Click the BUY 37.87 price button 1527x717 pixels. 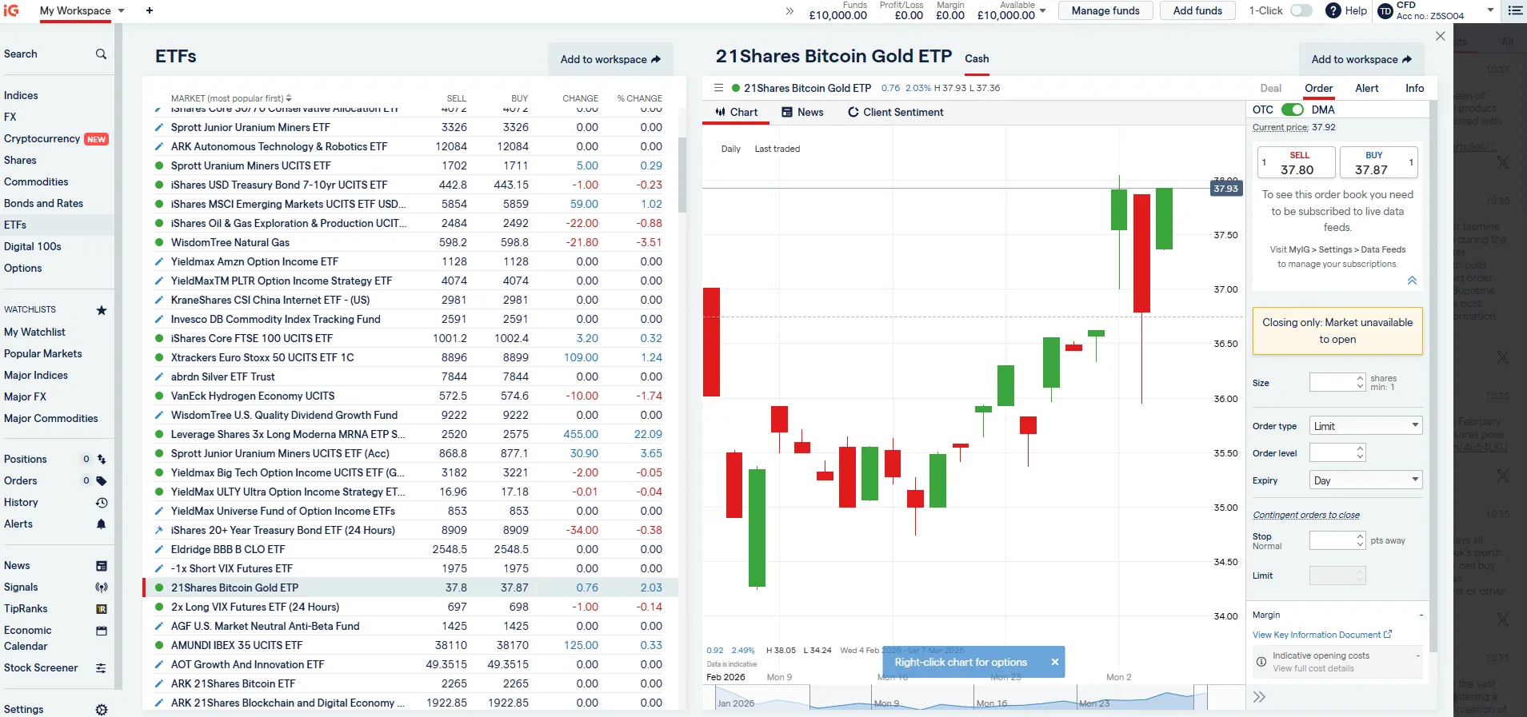point(1379,162)
